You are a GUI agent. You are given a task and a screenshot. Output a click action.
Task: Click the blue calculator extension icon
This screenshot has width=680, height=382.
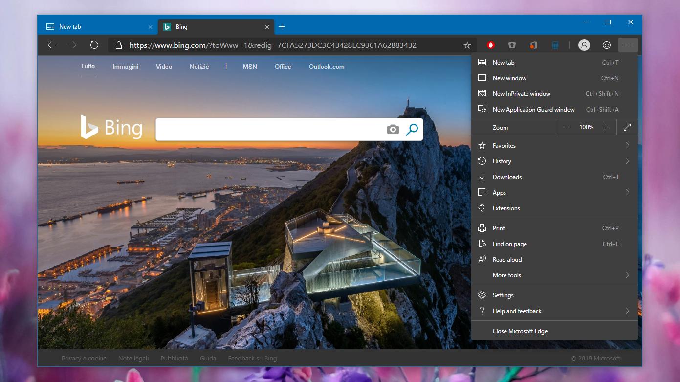coord(555,45)
